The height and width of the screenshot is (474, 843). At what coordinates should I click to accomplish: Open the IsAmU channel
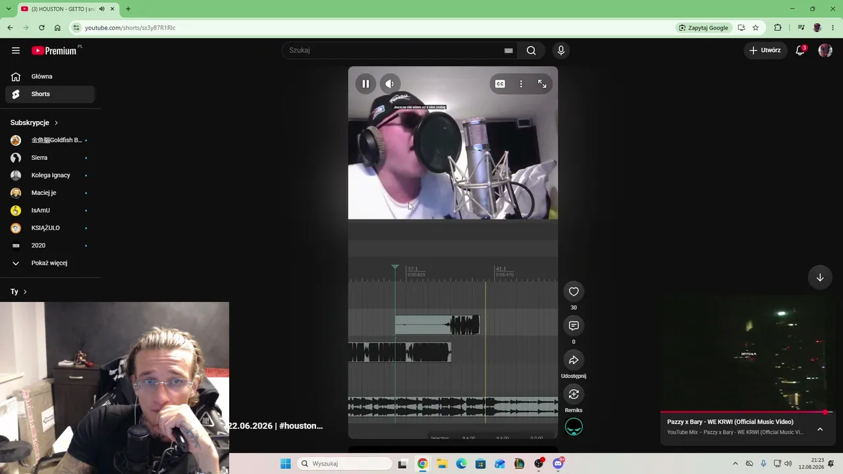point(50,211)
